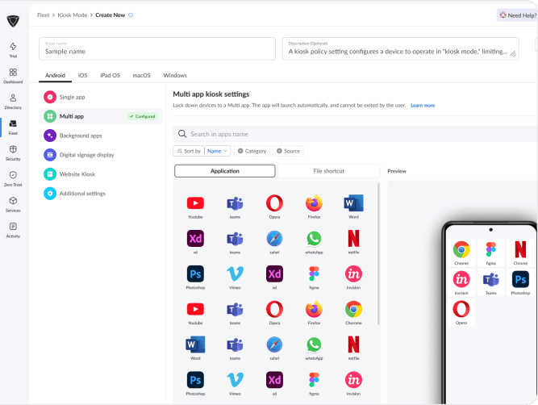The width and height of the screenshot is (538, 405).
Task: Switch to the iPad OS tab
Action: pyautogui.click(x=111, y=75)
